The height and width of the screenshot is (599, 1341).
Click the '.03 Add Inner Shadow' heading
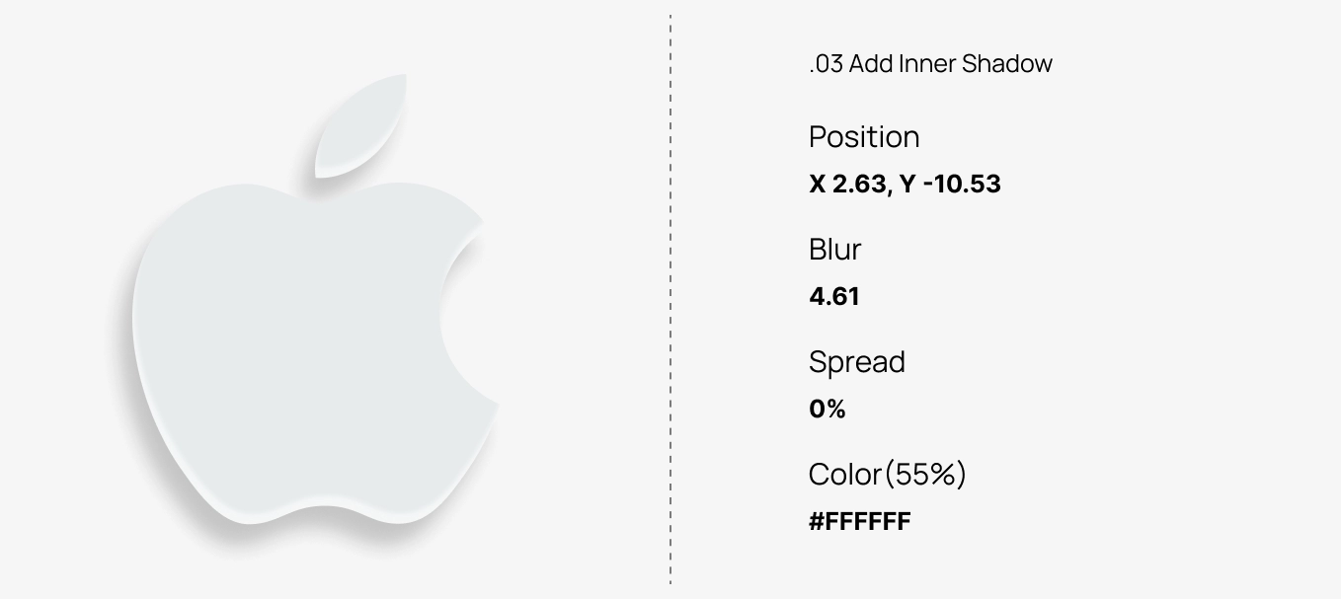(930, 64)
